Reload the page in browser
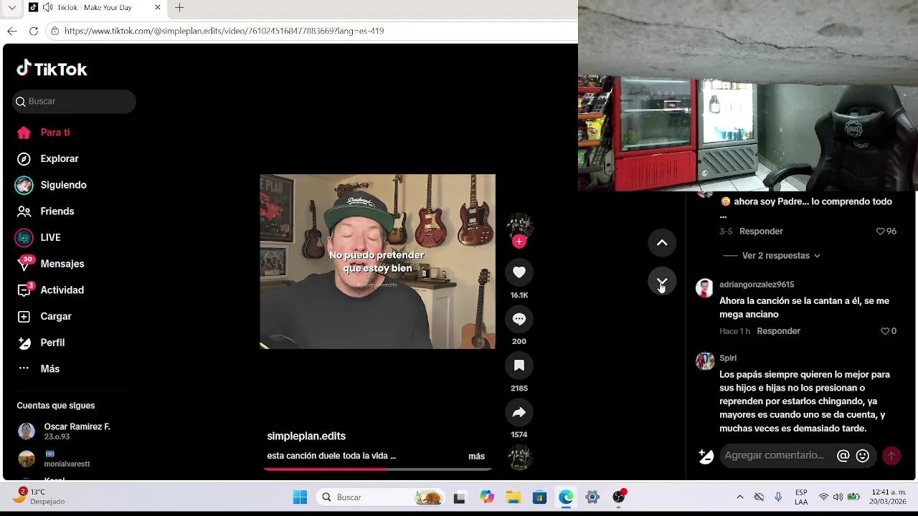This screenshot has height=516, width=918. (33, 31)
